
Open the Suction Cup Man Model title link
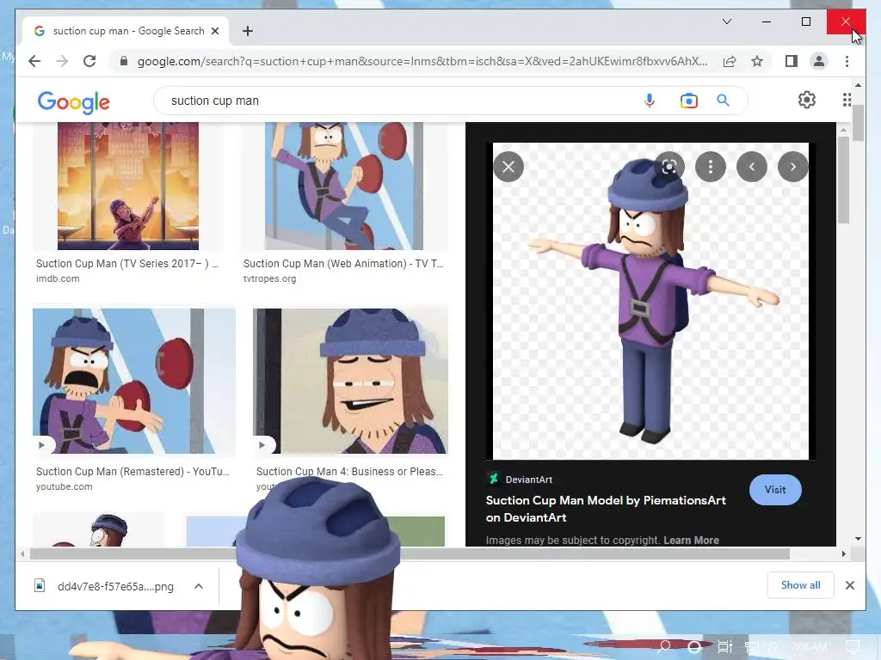(606, 509)
